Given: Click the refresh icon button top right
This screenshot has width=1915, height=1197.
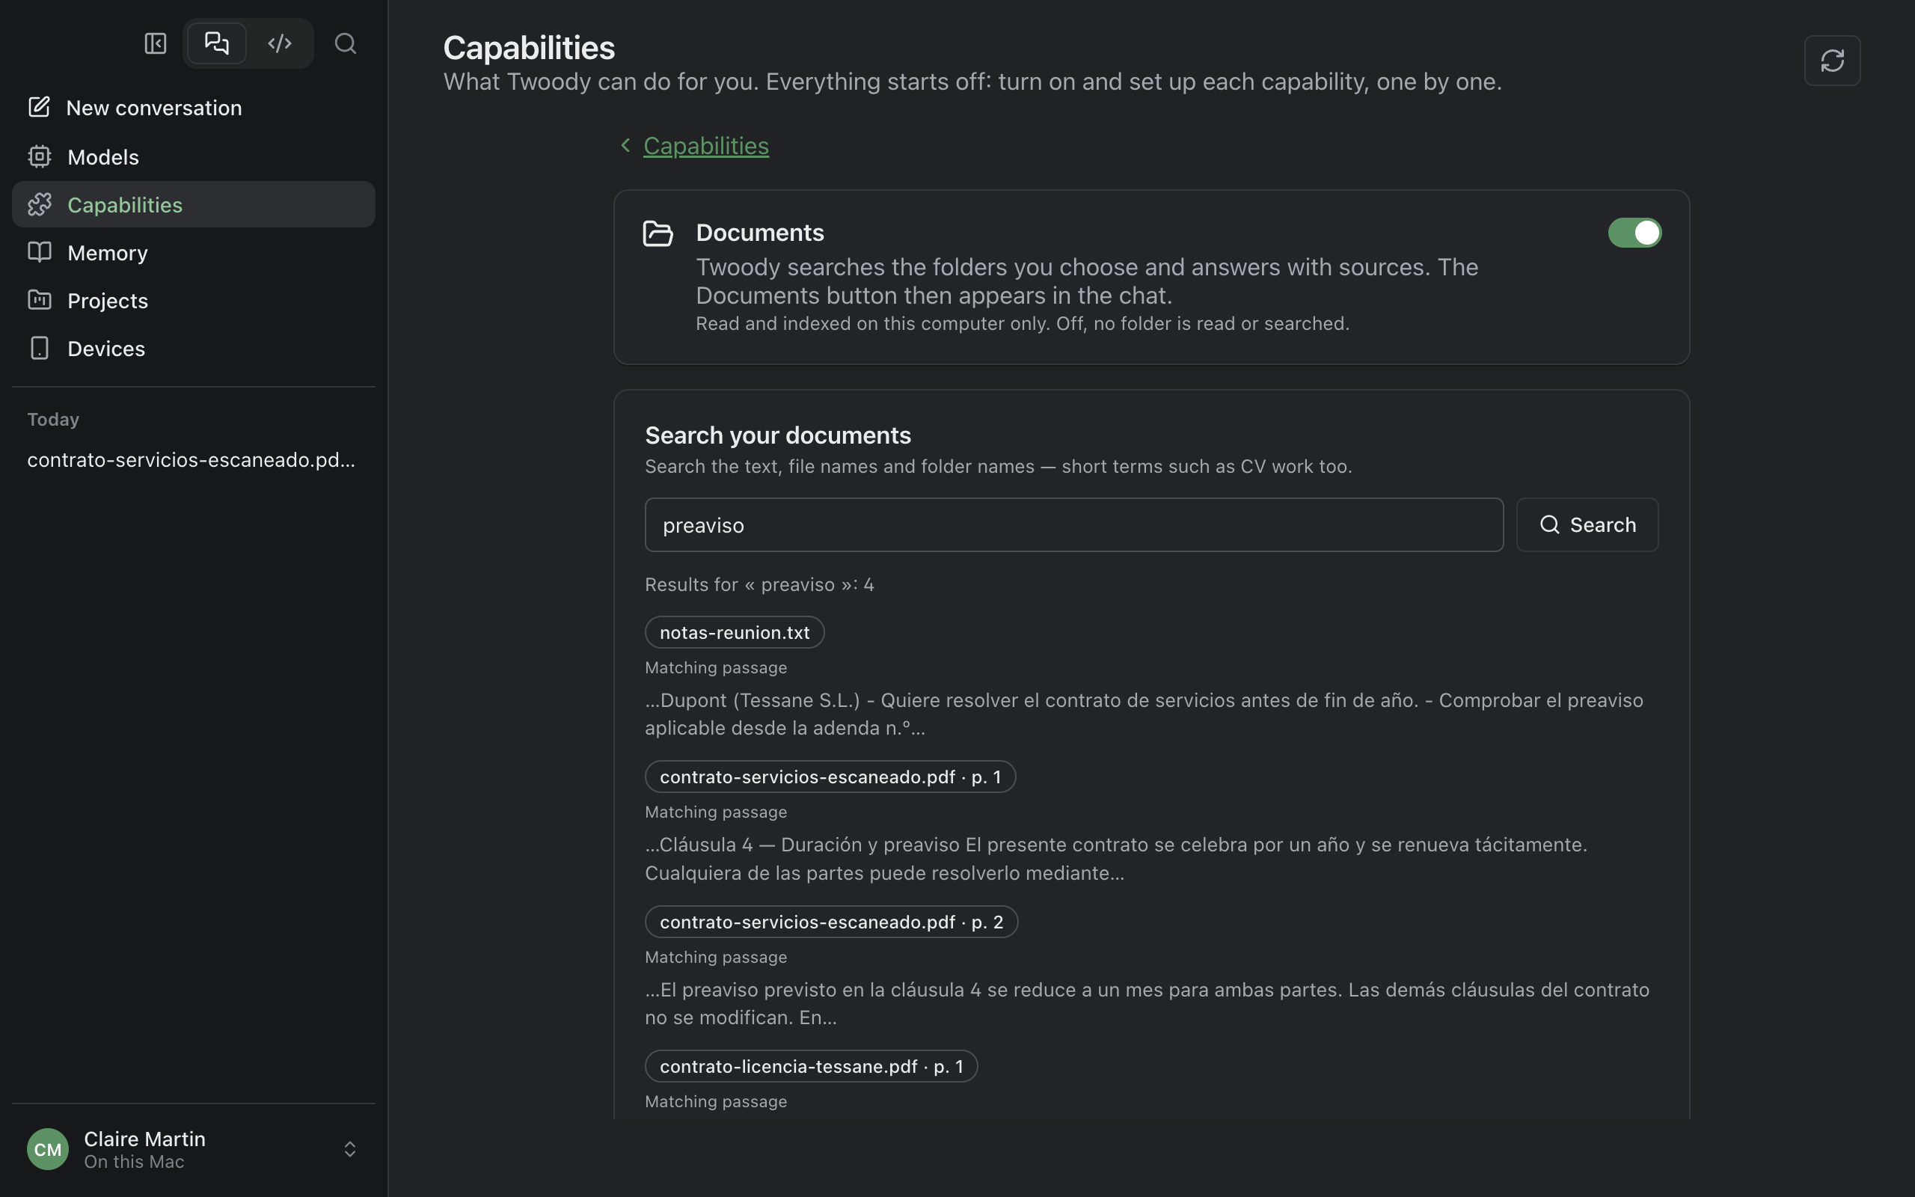Looking at the screenshot, I should coord(1832,60).
